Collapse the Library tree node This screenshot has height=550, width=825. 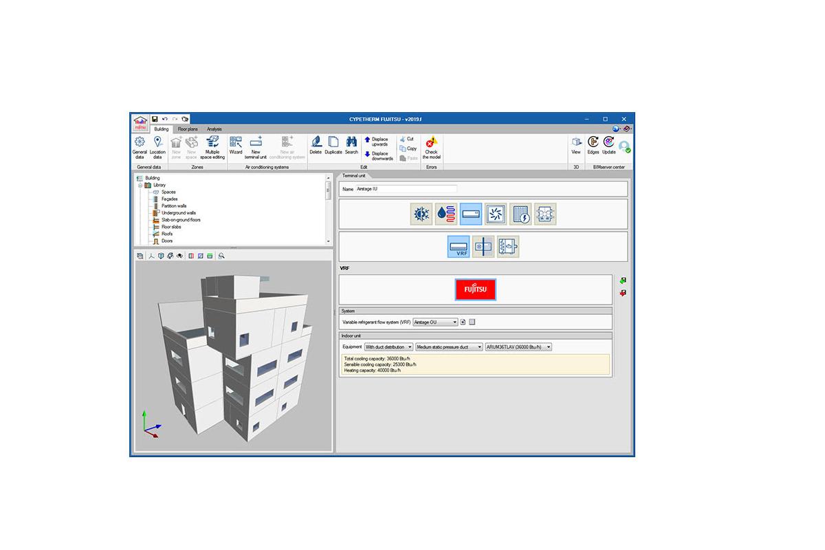(x=140, y=185)
